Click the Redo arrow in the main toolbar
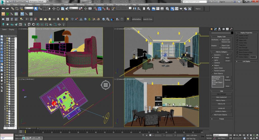This screenshot has height=140, width=259. tap(7, 9)
